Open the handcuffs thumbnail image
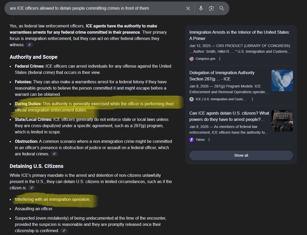 coord(282,80)
